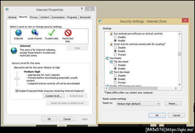Click the Default level button
Screen dimensions: 195x133
(76, 96)
